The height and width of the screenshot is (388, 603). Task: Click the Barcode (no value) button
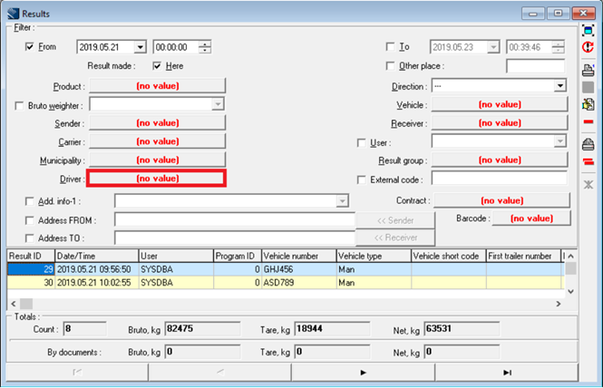tap(531, 218)
